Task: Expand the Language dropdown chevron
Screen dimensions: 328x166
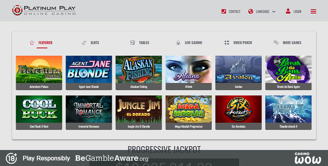Action: (274, 12)
